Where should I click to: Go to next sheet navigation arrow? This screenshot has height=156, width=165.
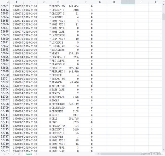(14, 154)
